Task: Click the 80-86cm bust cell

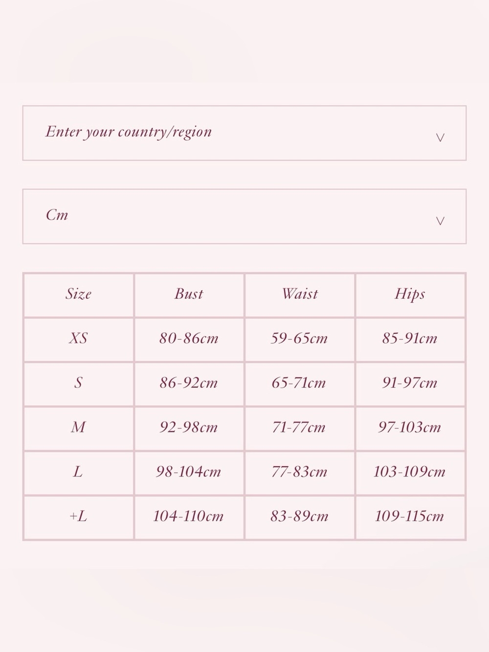Action: pos(189,338)
